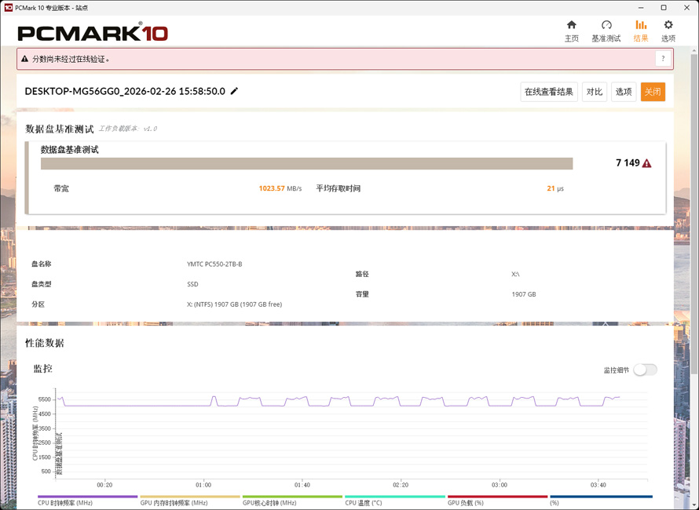The height and width of the screenshot is (510, 699).
Task: Click the 对比 compare button
Action: point(595,92)
